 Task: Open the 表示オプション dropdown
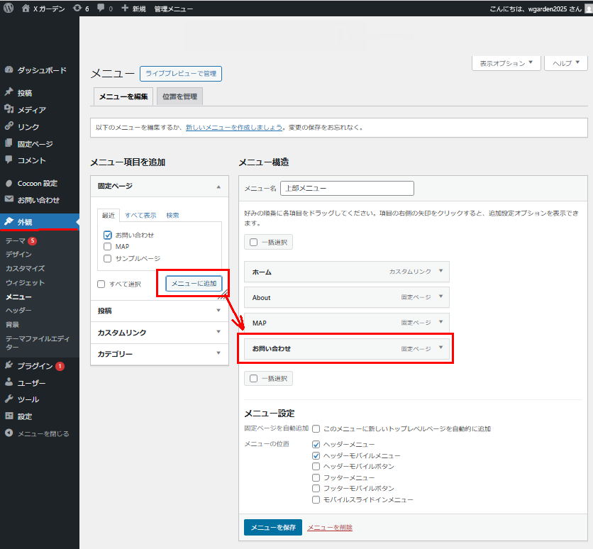point(506,63)
